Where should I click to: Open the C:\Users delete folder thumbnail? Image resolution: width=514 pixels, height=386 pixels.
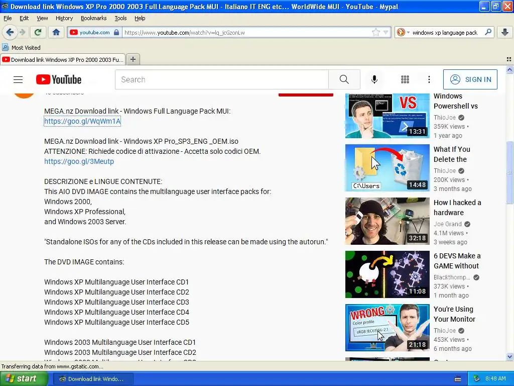coord(387,168)
